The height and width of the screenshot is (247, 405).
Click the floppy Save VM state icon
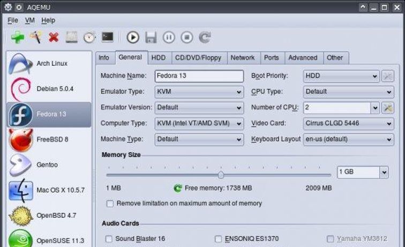pos(151,37)
